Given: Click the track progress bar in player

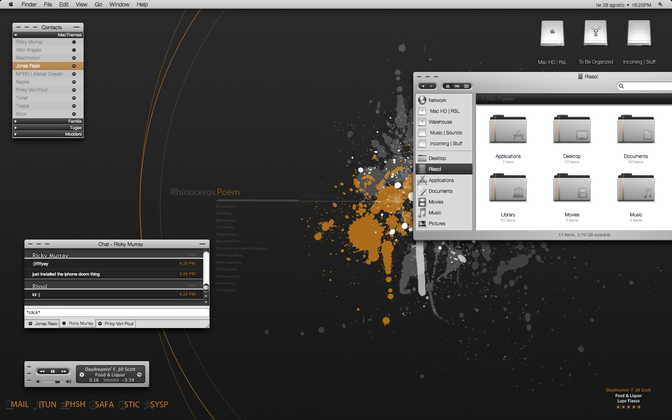Looking at the screenshot, I should pos(110,380).
